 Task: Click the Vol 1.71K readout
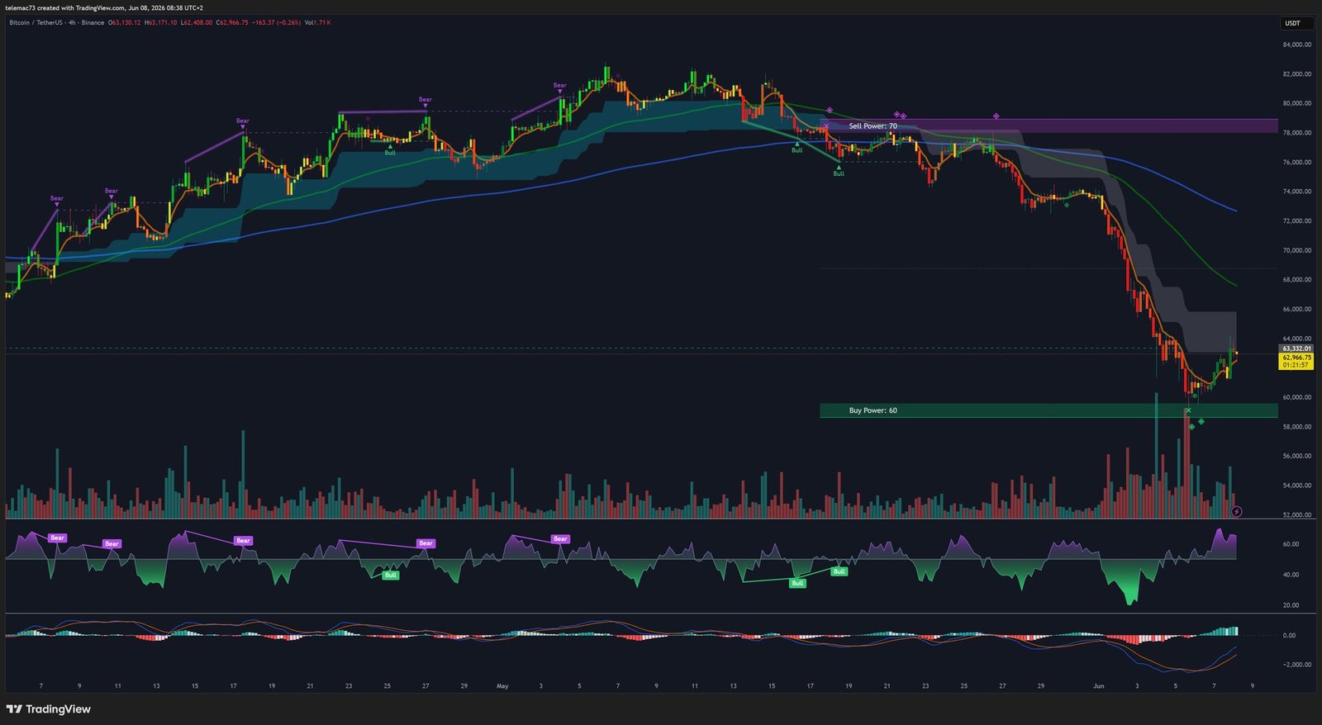point(317,22)
